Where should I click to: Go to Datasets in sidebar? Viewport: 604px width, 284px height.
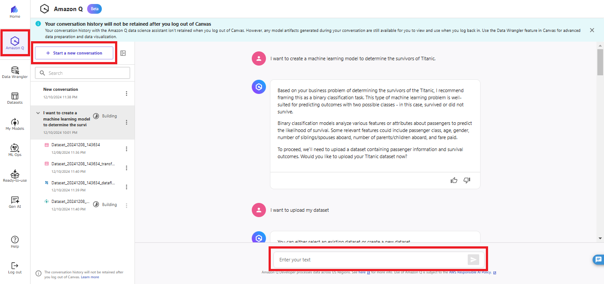click(x=15, y=98)
